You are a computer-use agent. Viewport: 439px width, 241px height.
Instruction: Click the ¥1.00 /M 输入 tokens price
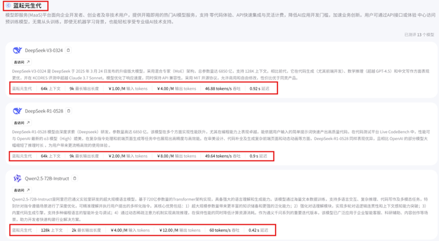[128, 88]
